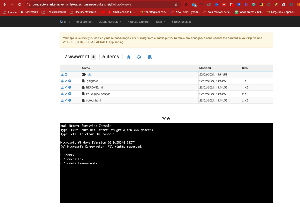The height and width of the screenshot is (207, 300).
Task: Open the Tools dropdown menu
Action: [x=160, y=22]
